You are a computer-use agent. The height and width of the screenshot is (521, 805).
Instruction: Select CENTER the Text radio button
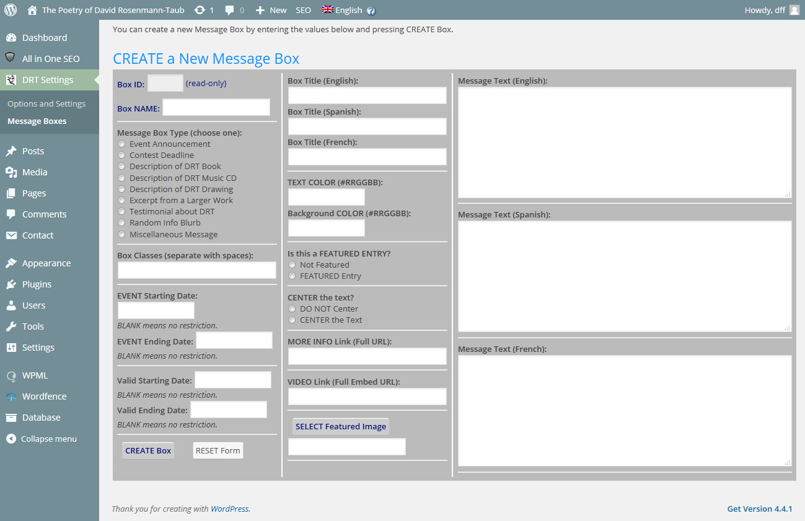coord(292,320)
